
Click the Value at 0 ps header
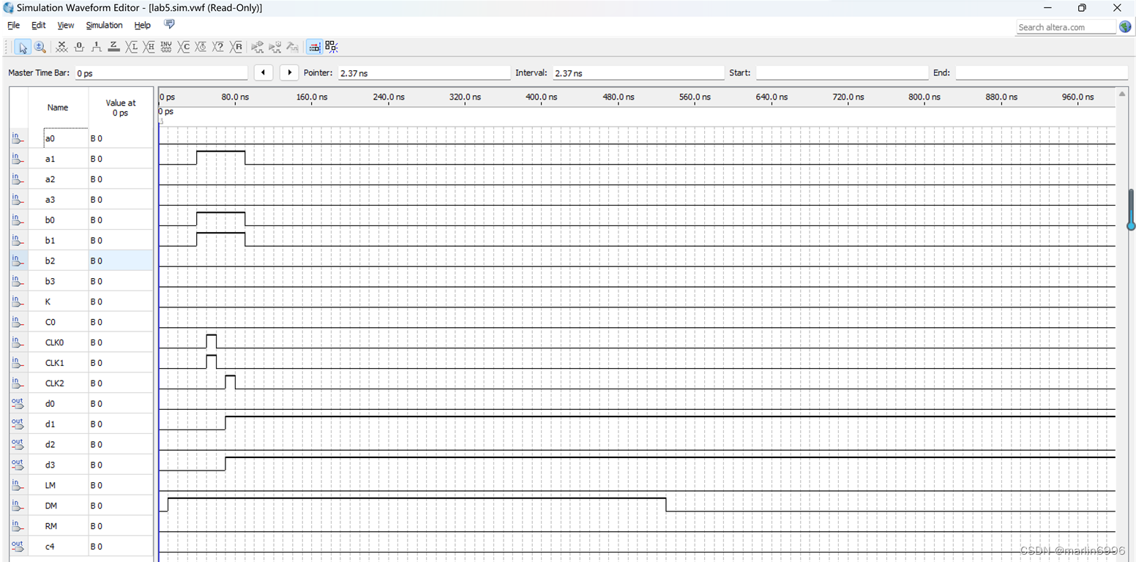pyautogui.click(x=121, y=108)
